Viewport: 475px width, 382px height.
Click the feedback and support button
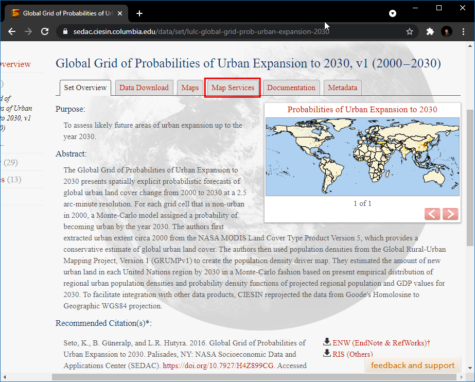413,366
